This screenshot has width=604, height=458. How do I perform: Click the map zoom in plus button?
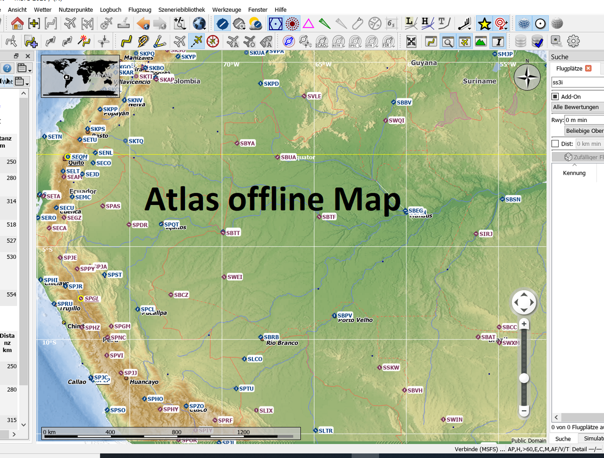[524, 324]
